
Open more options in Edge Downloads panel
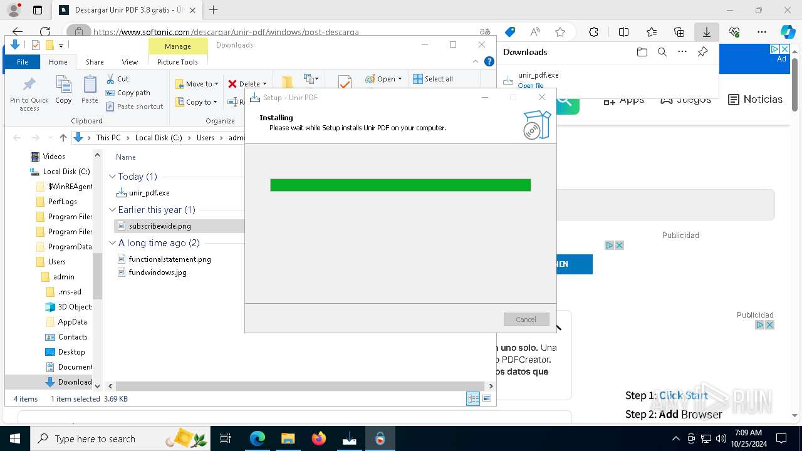tap(682, 52)
